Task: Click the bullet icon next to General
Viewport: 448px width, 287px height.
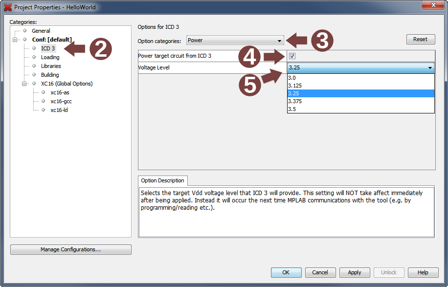Action: [25, 31]
